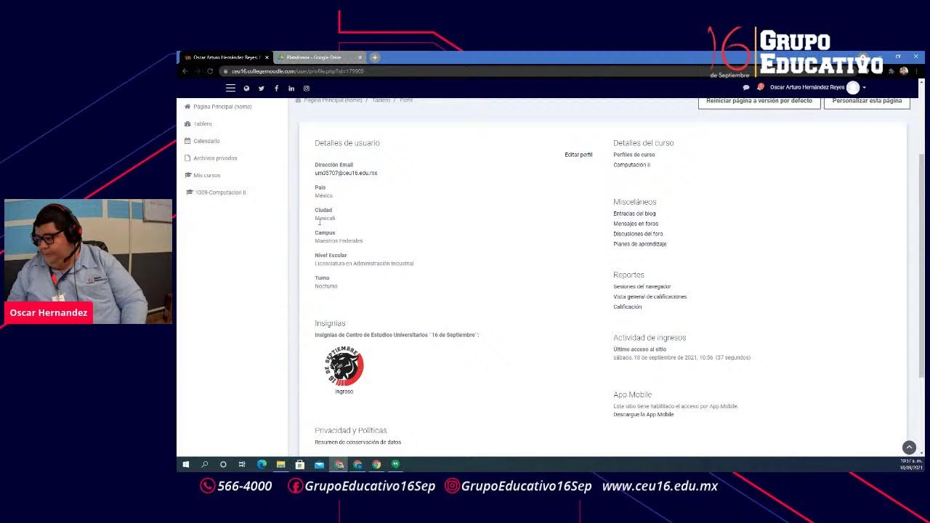Open the hamburger side menu
930x523 pixels.
(230, 88)
